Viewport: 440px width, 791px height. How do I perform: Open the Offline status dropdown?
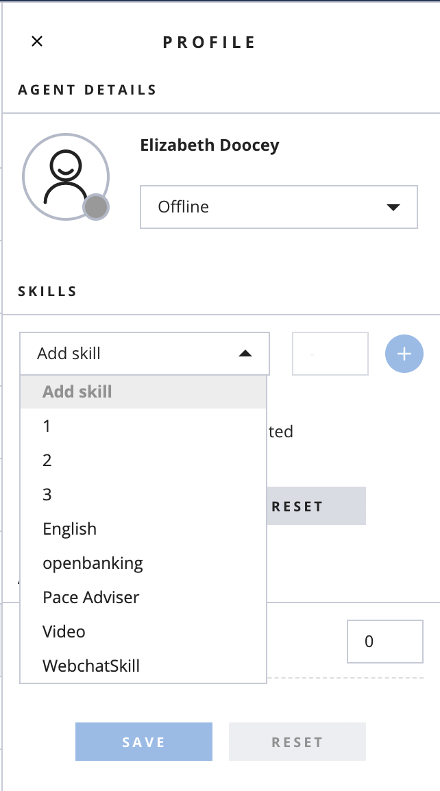(278, 207)
